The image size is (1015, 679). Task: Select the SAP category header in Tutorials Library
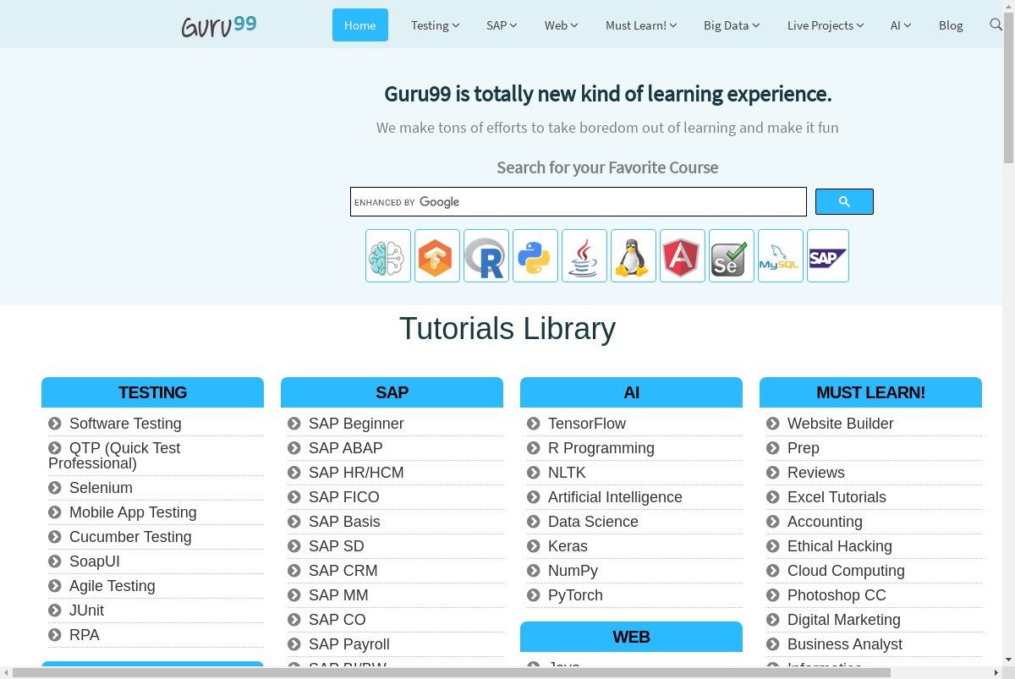[392, 392]
